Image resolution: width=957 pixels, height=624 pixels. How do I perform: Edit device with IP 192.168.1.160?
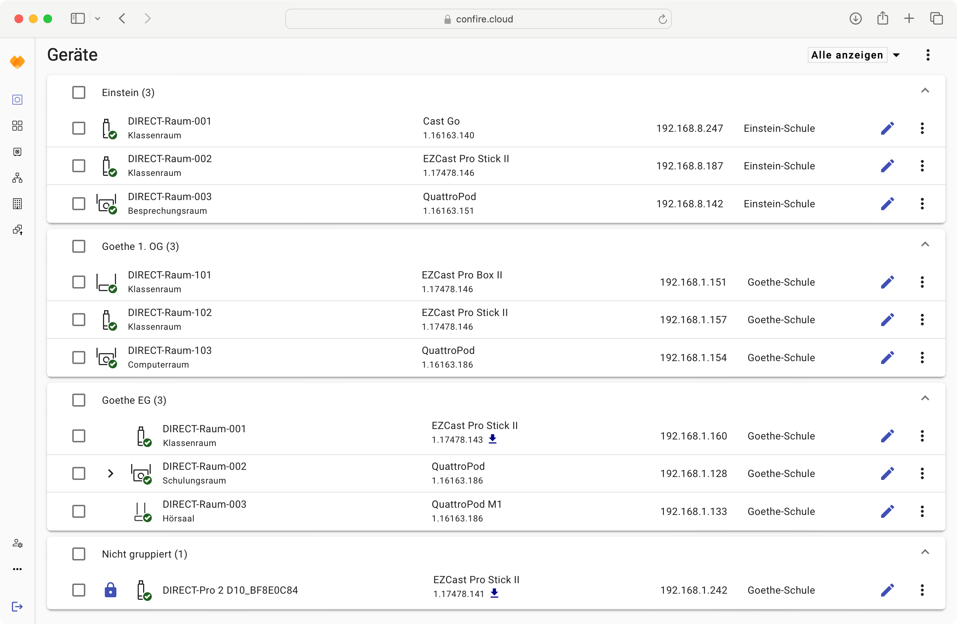pyautogui.click(x=887, y=436)
